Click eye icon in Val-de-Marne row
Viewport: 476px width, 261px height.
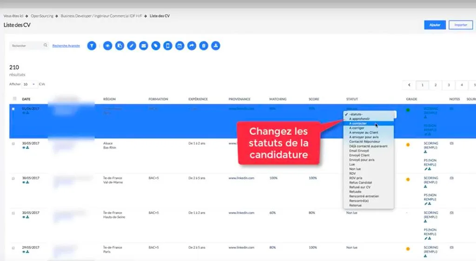[x=24, y=183]
